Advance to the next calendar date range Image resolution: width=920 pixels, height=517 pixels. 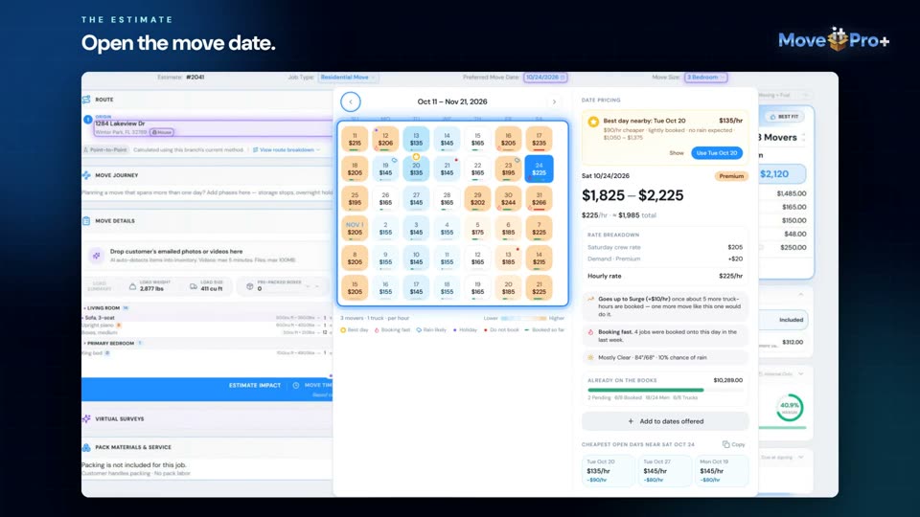point(554,102)
